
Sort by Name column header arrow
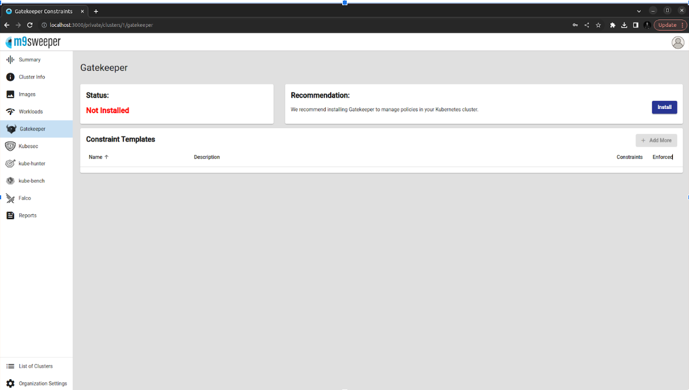coord(106,157)
